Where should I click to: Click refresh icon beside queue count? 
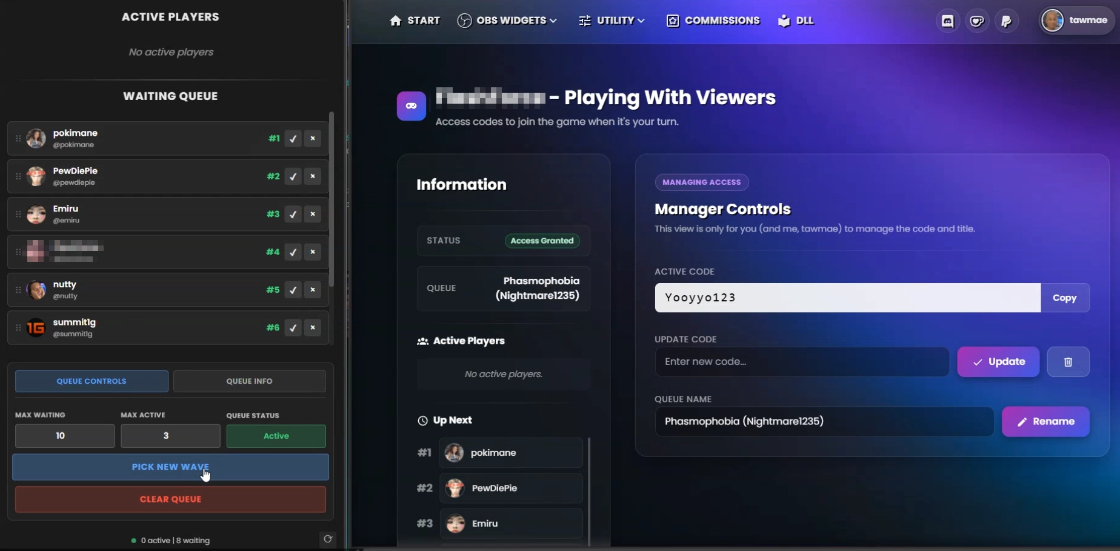pos(328,539)
